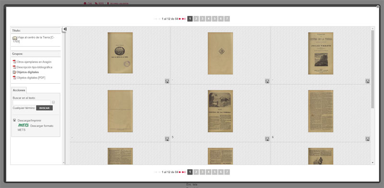
Task: Open the illustrated title page thumbnail
Action: (x=321, y=53)
